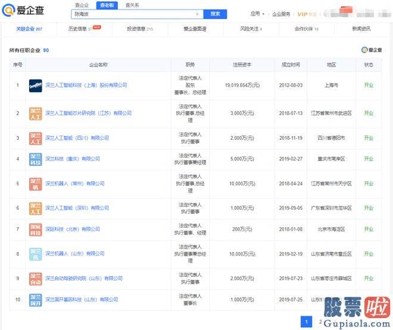The image size is (393, 330).
Task: Click the 状态 column header
Action: (369, 65)
